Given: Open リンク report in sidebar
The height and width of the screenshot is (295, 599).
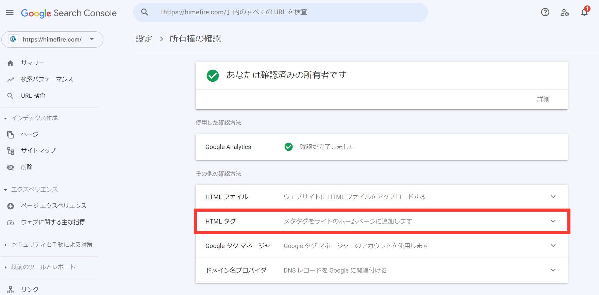Looking at the screenshot, I should [x=30, y=290].
